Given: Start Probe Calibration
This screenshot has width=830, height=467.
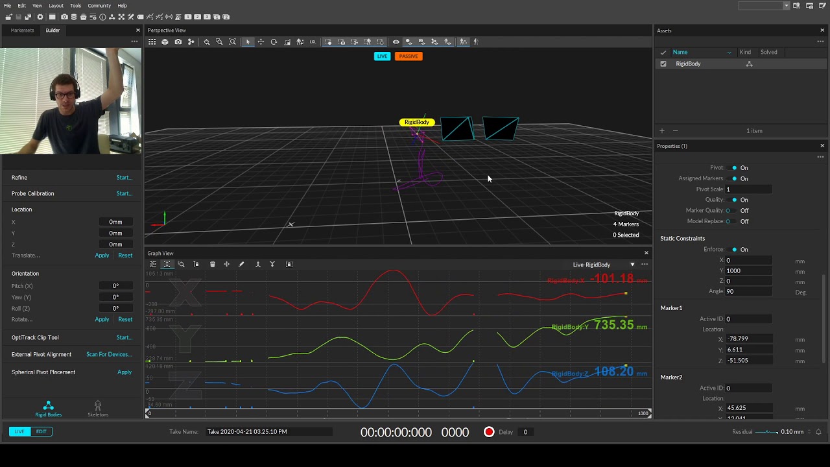Looking at the screenshot, I should point(124,193).
